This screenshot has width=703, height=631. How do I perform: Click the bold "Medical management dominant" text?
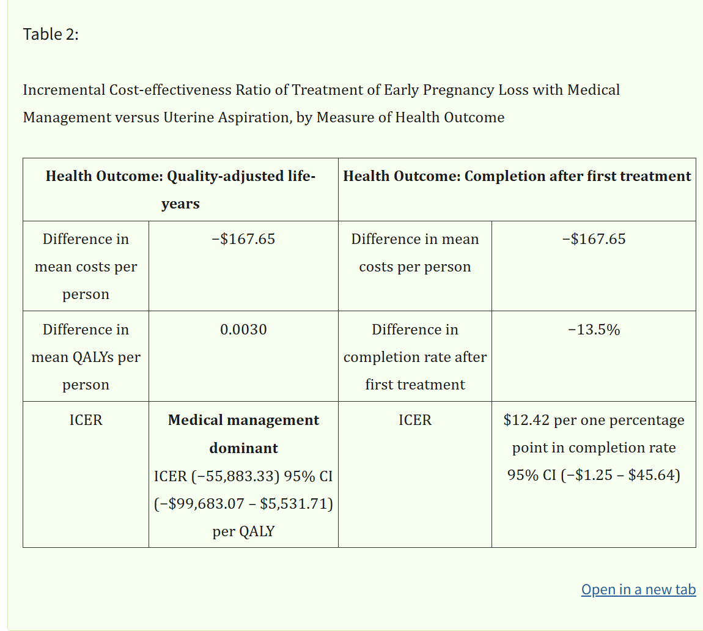coord(243,434)
